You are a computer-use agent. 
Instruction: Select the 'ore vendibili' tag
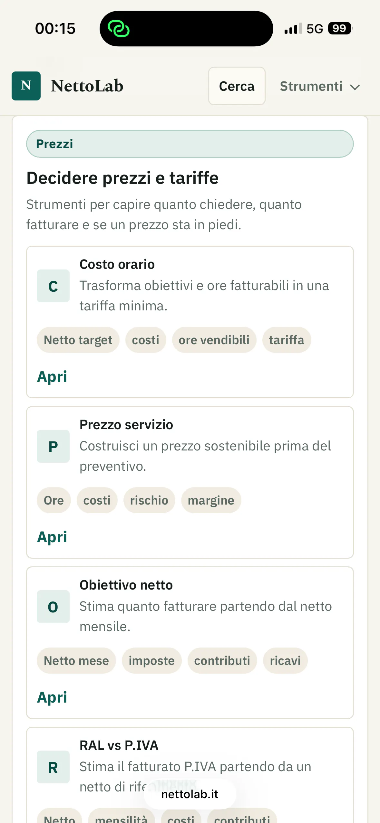(214, 340)
